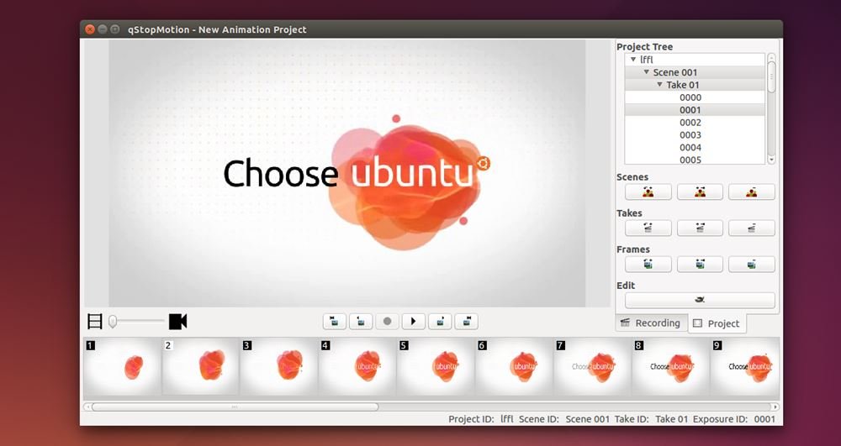Step forward to the next frame

click(x=440, y=321)
